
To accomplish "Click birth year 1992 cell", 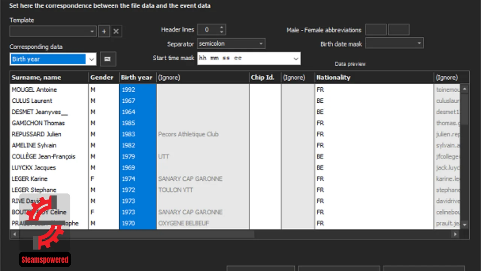I will coord(138,90).
